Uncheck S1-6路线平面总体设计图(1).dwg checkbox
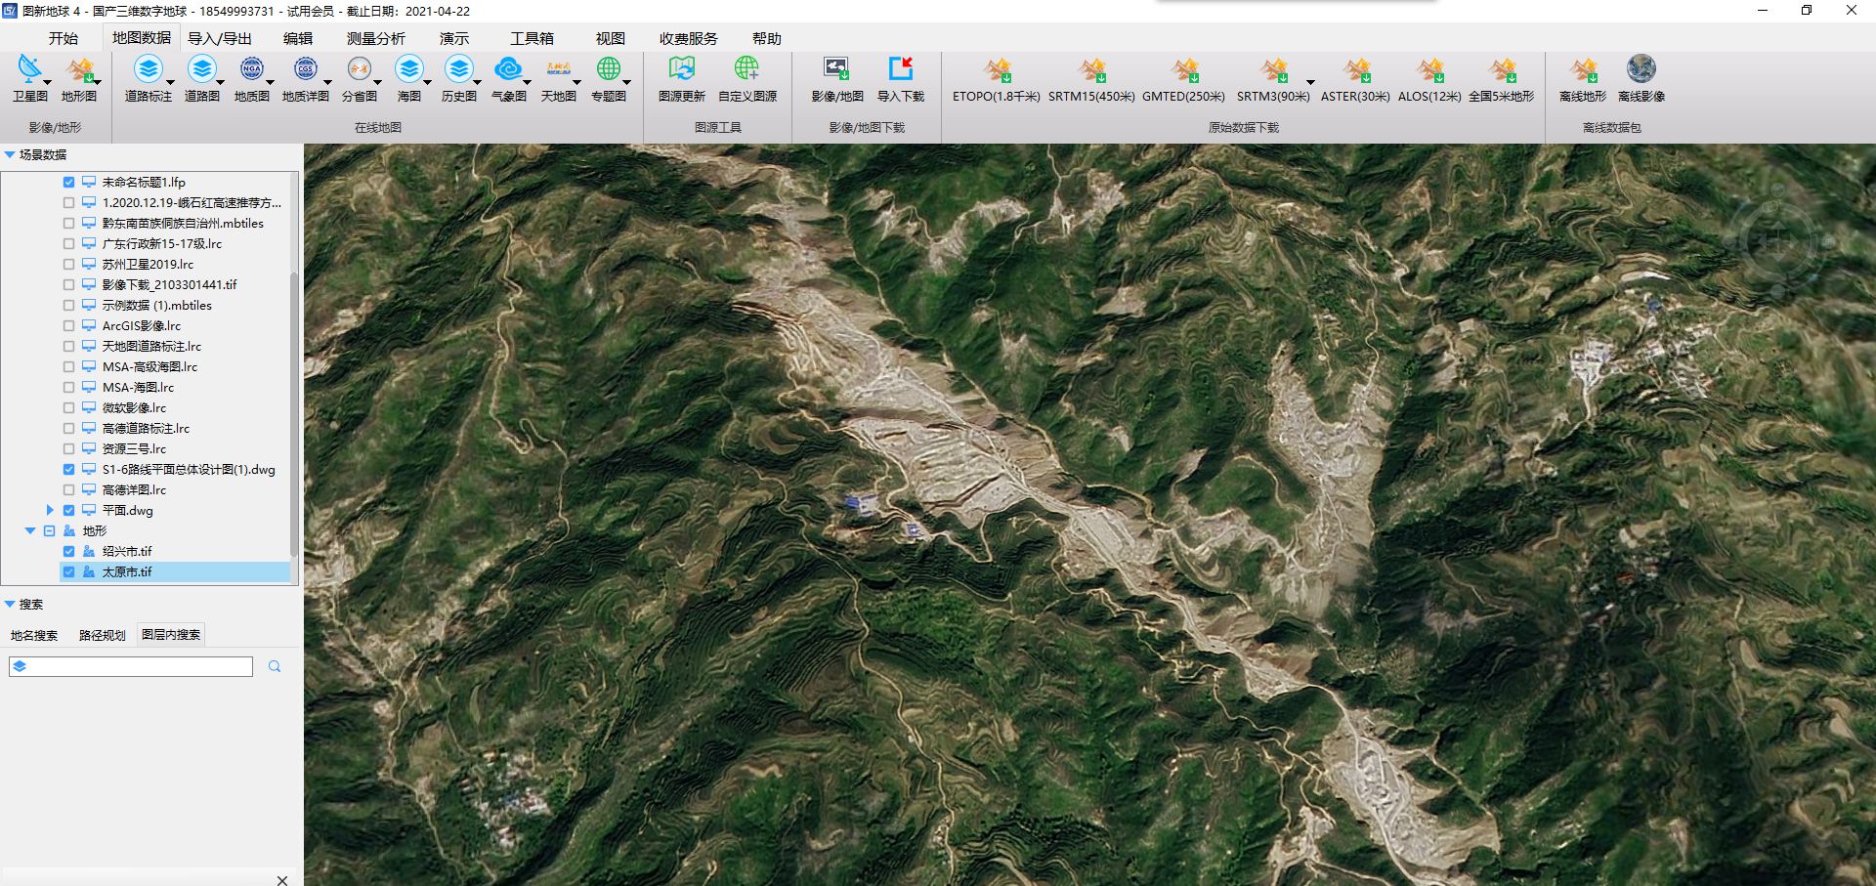This screenshot has height=886, width=1876. click(68, 469)
